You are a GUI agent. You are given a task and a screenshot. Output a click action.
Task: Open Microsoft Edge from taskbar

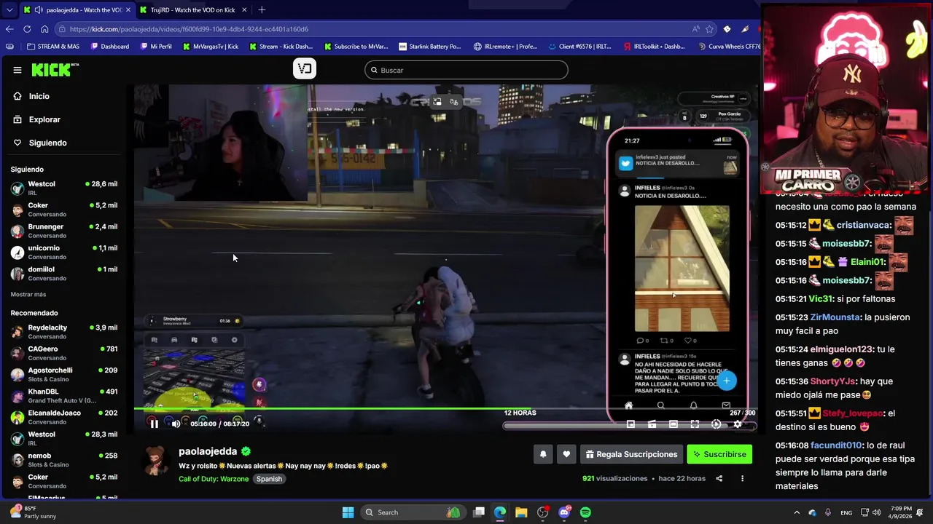pyautogui.click(x=500, y=512)
